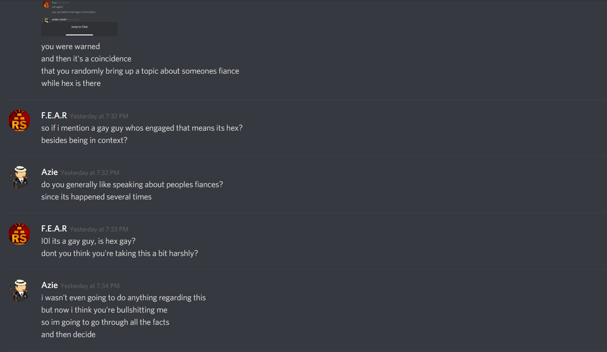Click F.E.A.R's avatar on the 7:32 PM message

point(19,121)
